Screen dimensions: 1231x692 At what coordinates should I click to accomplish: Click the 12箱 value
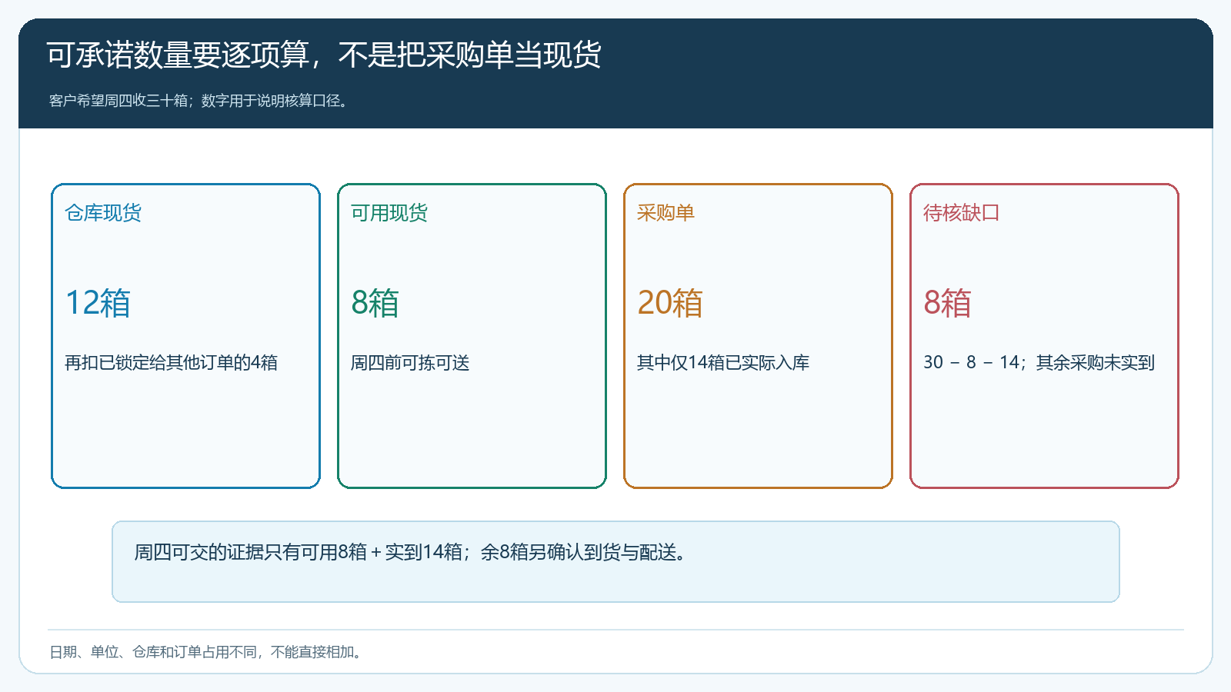click(98, 303)
